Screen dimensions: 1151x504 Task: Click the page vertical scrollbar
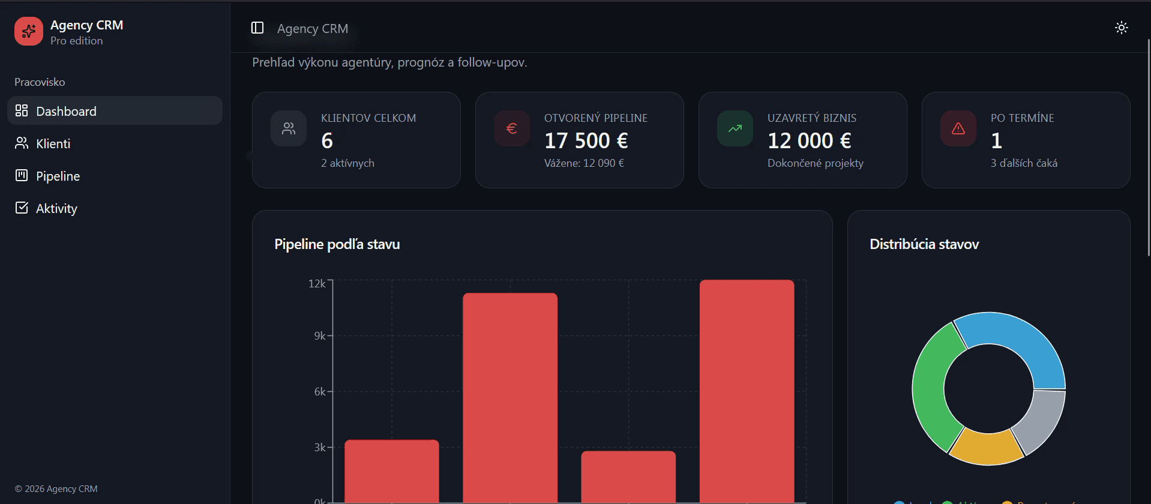point(1149,148)
